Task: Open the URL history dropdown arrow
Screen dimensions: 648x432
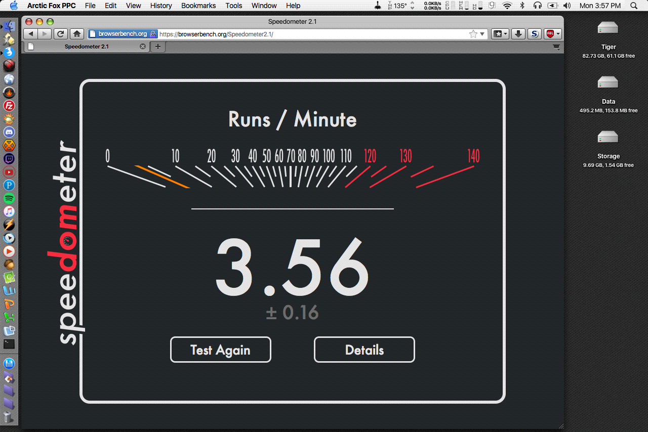Action: [482, 34]
